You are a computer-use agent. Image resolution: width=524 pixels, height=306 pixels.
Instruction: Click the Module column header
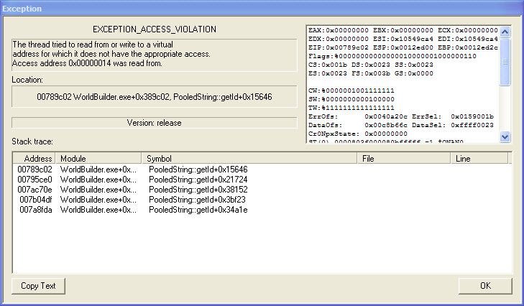coord(98,158)
